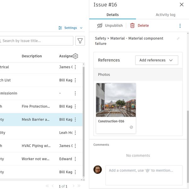Open row menu for HVAC Piping issue
Screen dimensions: 189x189
click(x=75, y=146)
